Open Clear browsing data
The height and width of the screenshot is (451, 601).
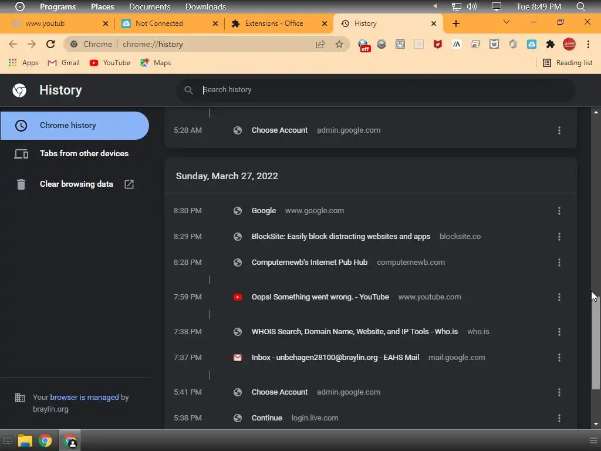pyautogui.click(x=75, y=184)
